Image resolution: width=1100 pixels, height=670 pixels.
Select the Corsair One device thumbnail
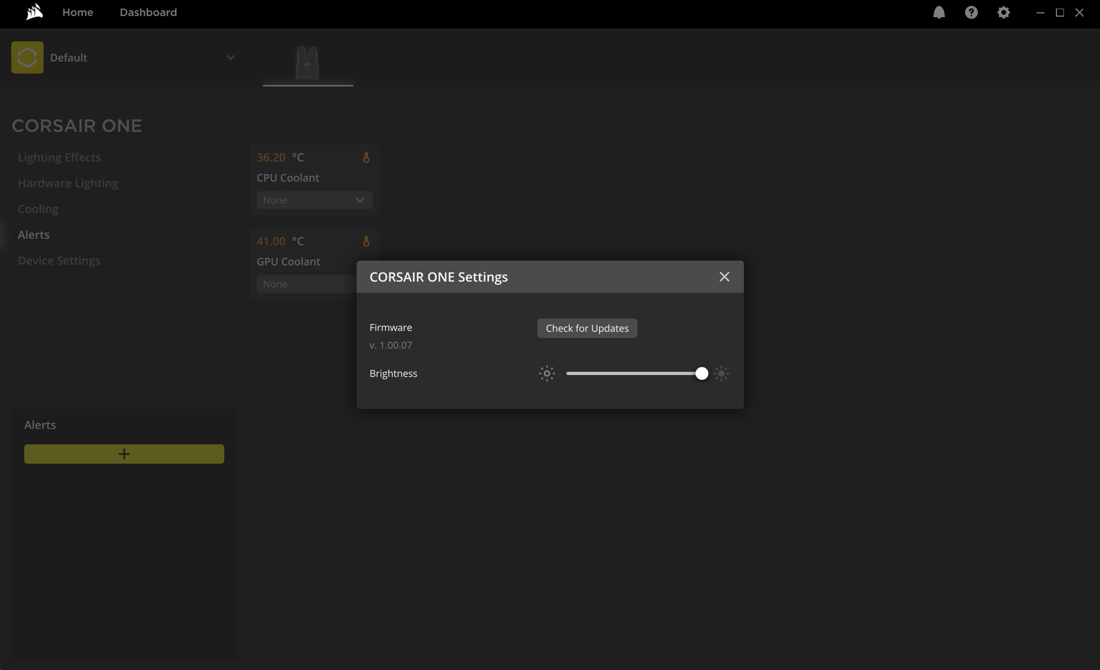coord(308,63)
